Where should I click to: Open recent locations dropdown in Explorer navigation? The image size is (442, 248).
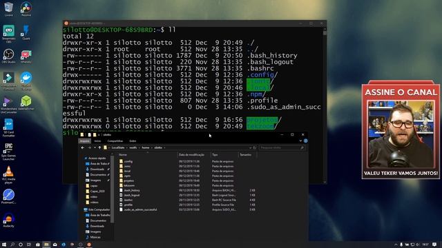point(95,147)
